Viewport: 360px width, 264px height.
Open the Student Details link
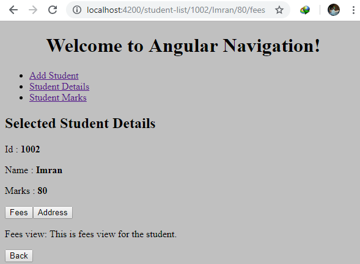click(59, 87)
